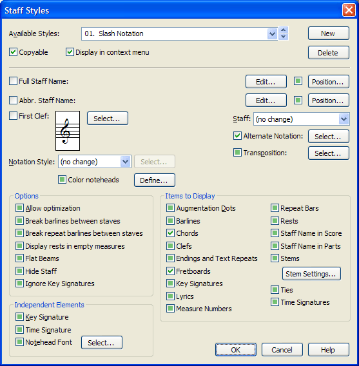Step down to next available style
The height and width of the screenshot is (366, 359).
click(283, 37)
